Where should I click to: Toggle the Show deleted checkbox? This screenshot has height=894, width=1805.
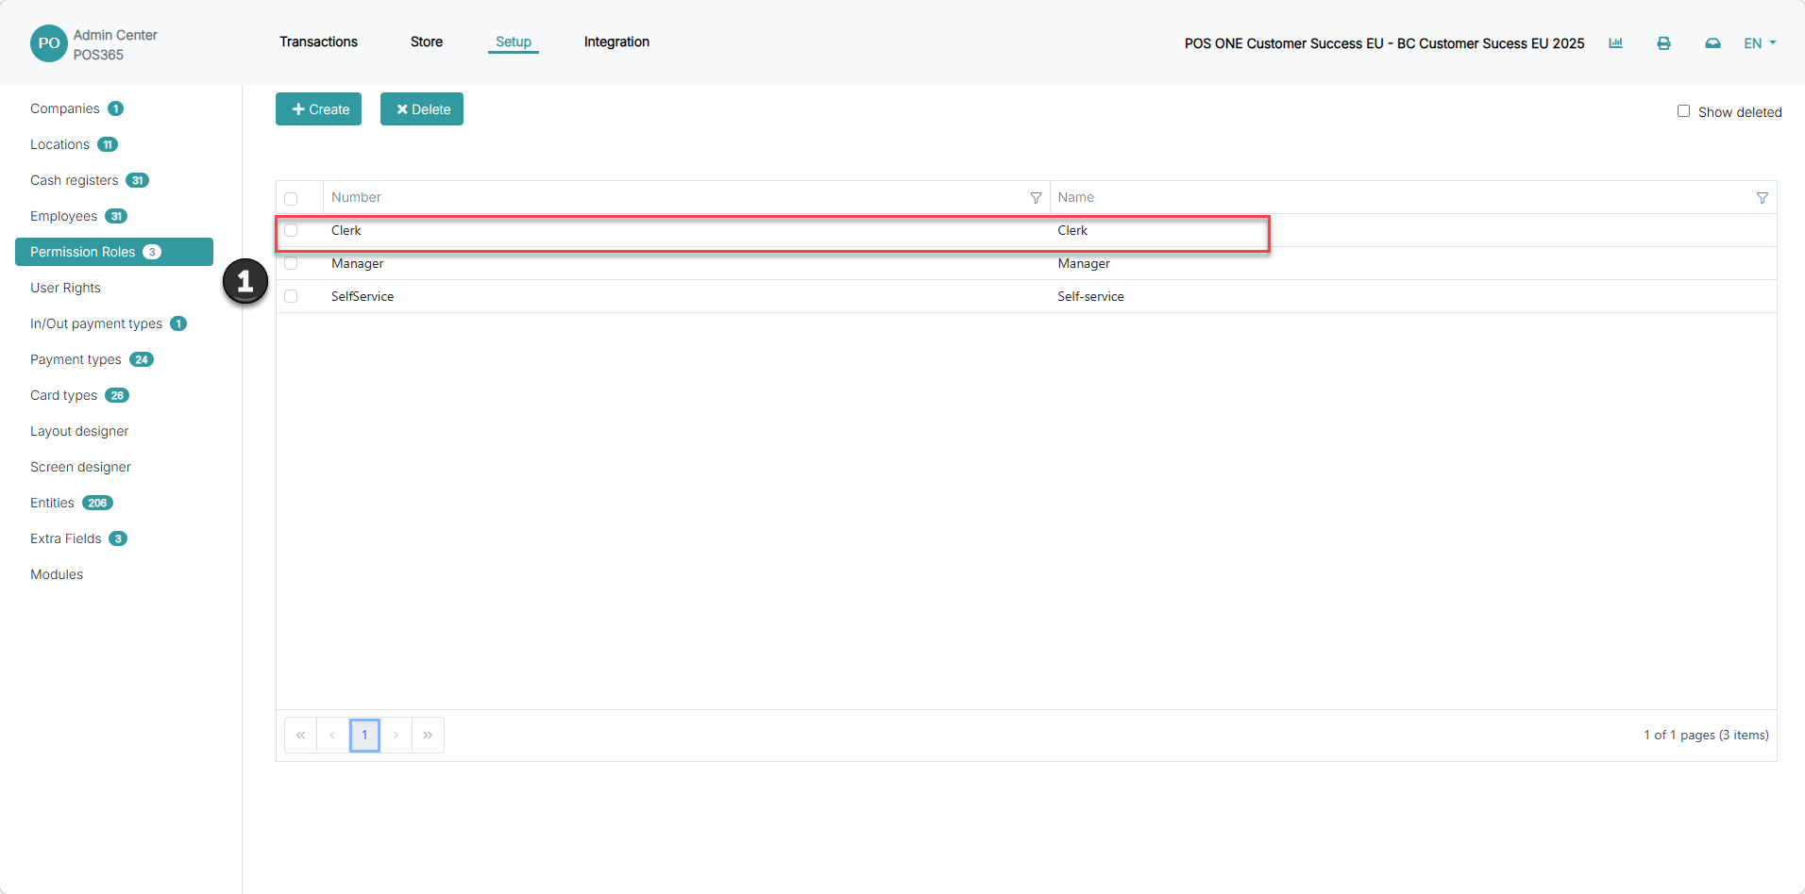(1683, 111)
